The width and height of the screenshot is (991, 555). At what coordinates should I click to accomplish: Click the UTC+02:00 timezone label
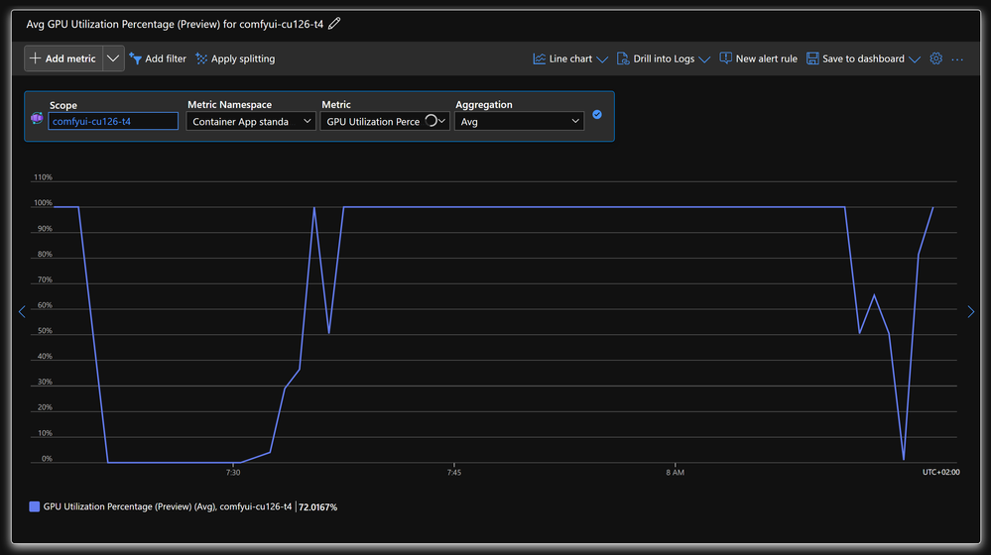(x=940, y=473)
